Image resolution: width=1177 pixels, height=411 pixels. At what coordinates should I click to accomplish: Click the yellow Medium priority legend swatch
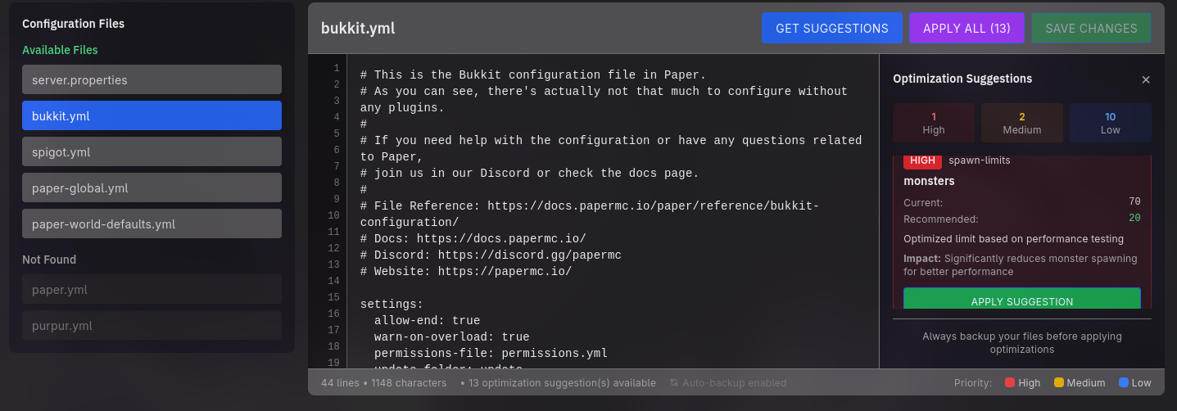[x=1058, y=382]
